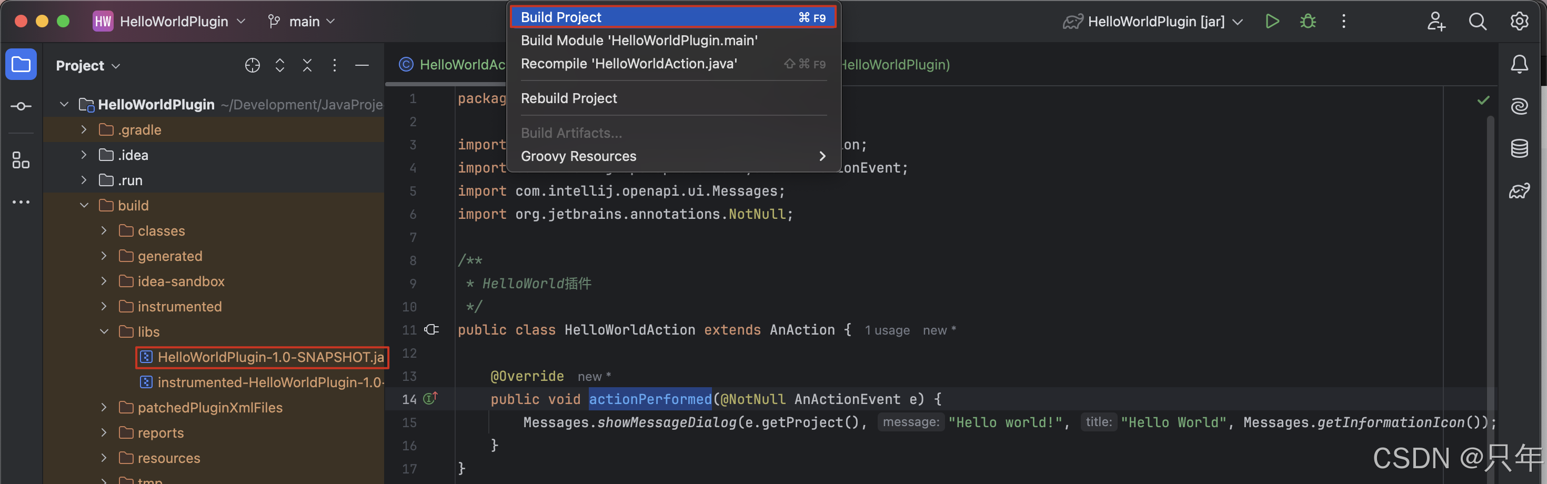Open Search Everywhere magnifier
Viewport: 1547px width, 484px height.
[1478, 22]
